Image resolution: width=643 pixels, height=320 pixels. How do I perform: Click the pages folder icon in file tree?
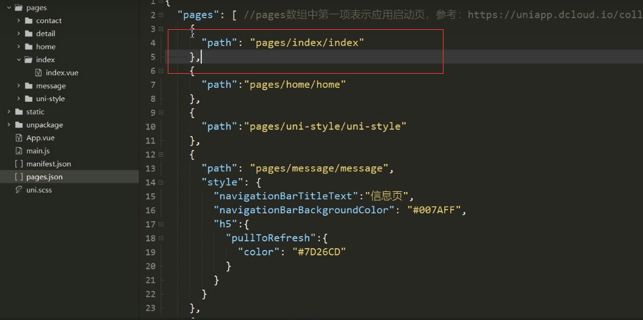pyautogui.click(x=18, y=7)
